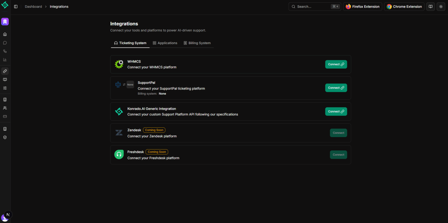Open the documentation book icon in top bar
The height and width of the screenshot is (223, 448).
431,7
